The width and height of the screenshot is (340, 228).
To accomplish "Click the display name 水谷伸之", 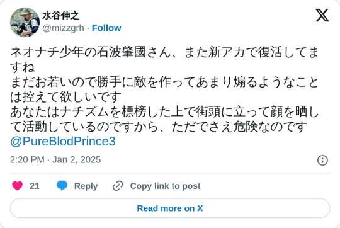I will click(60, 16).
